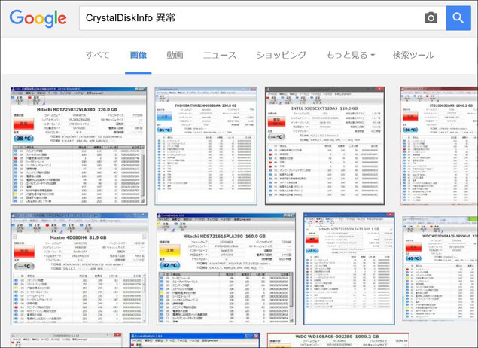
Task: Select the 画像 tab
Action: (138, 55)
